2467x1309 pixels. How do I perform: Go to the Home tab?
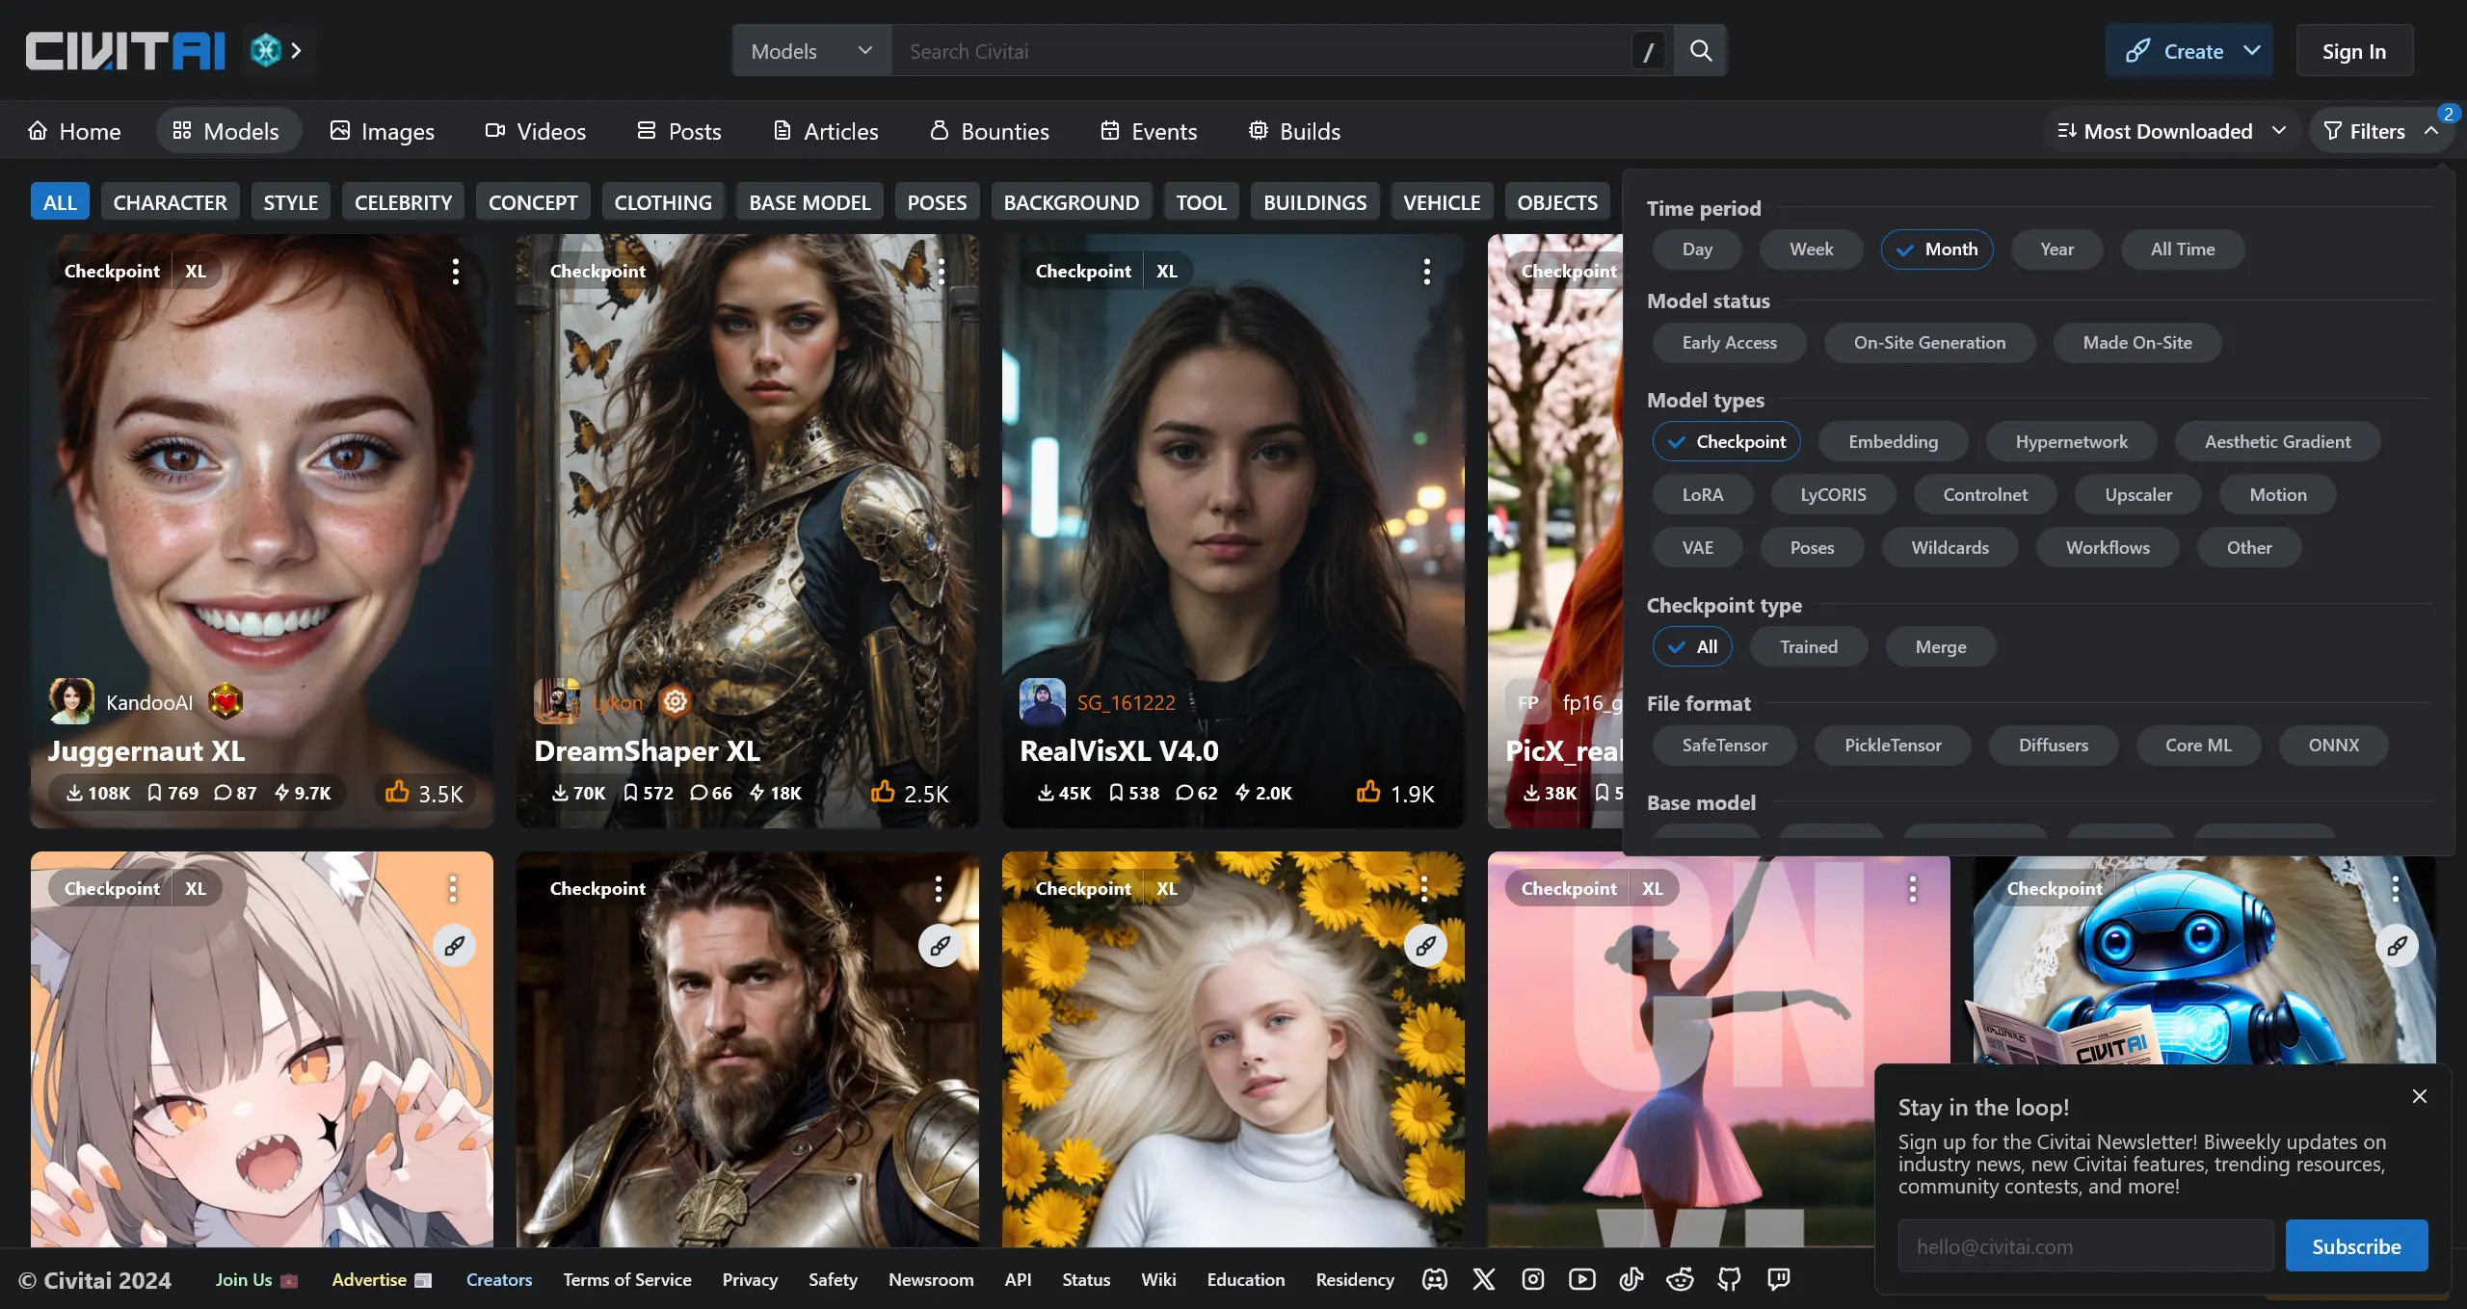tap(74, 131)
